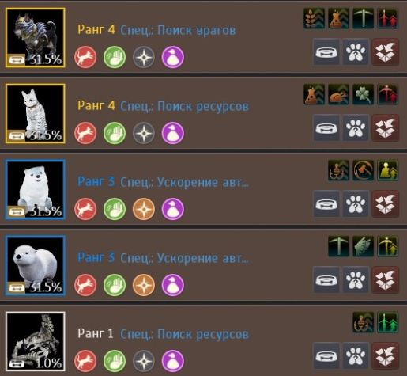
Task: Click the red box exchange button for the polar bear sitting pet
Action: coord(385,204)
